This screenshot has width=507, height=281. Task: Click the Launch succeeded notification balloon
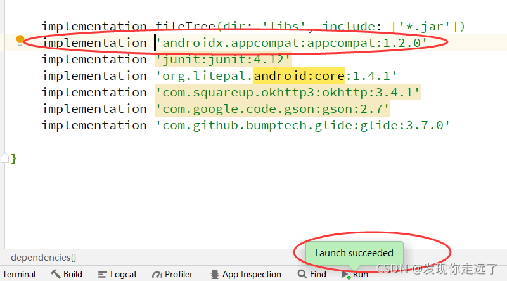354,253
